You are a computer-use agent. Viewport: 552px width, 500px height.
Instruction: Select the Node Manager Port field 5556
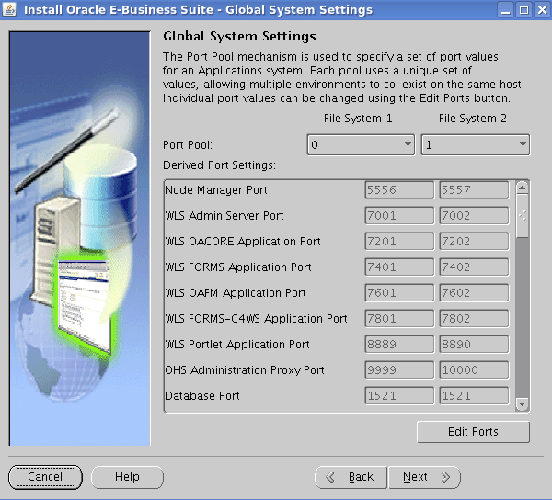click(399, 190)
